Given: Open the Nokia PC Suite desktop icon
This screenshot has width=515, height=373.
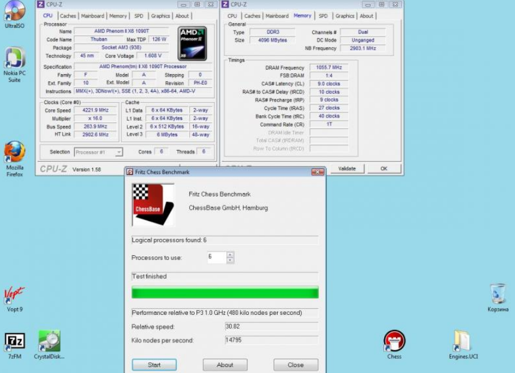Looking at the screenshot, I should (x=15, y=65).
